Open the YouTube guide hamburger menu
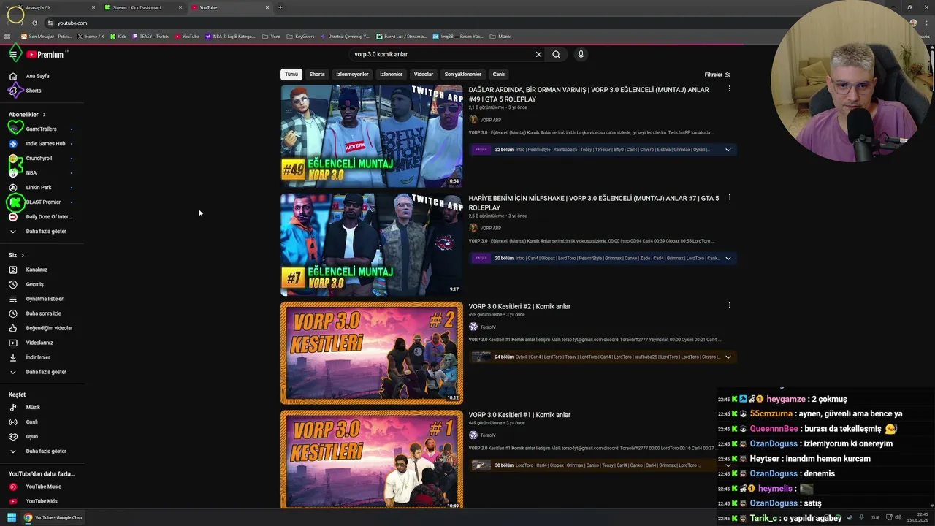This screenshot has width=935, height=526. [x=13, y=54]
